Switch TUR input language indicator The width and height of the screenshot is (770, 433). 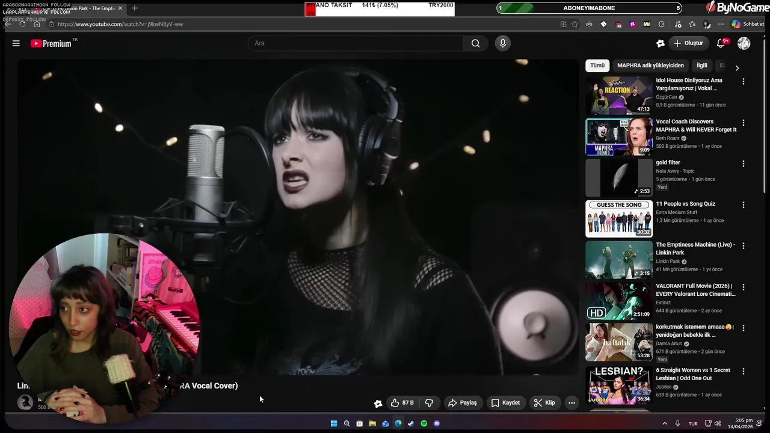click(693, 423)
